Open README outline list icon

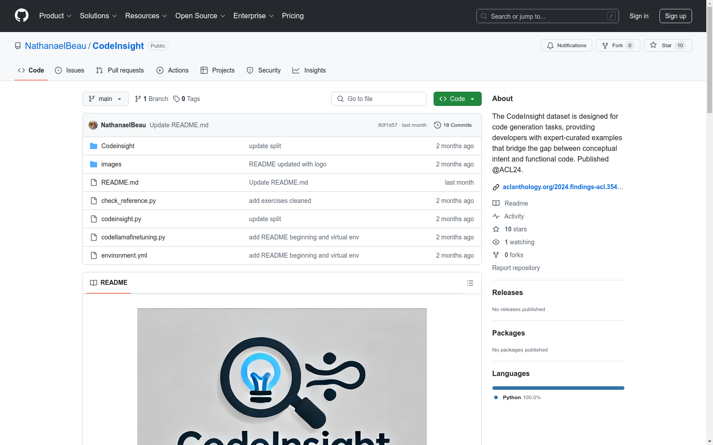tap(470, 283)
